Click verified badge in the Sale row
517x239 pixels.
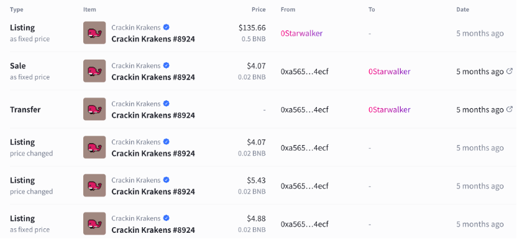click(x=167, y=66)
